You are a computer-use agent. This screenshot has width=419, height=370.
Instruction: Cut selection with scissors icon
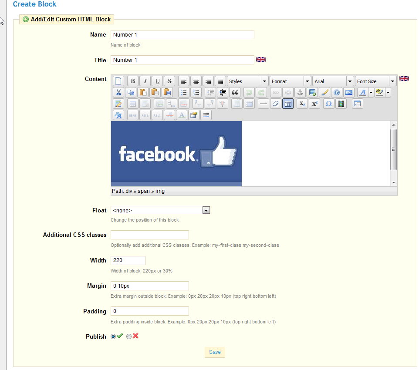(118, 92)
